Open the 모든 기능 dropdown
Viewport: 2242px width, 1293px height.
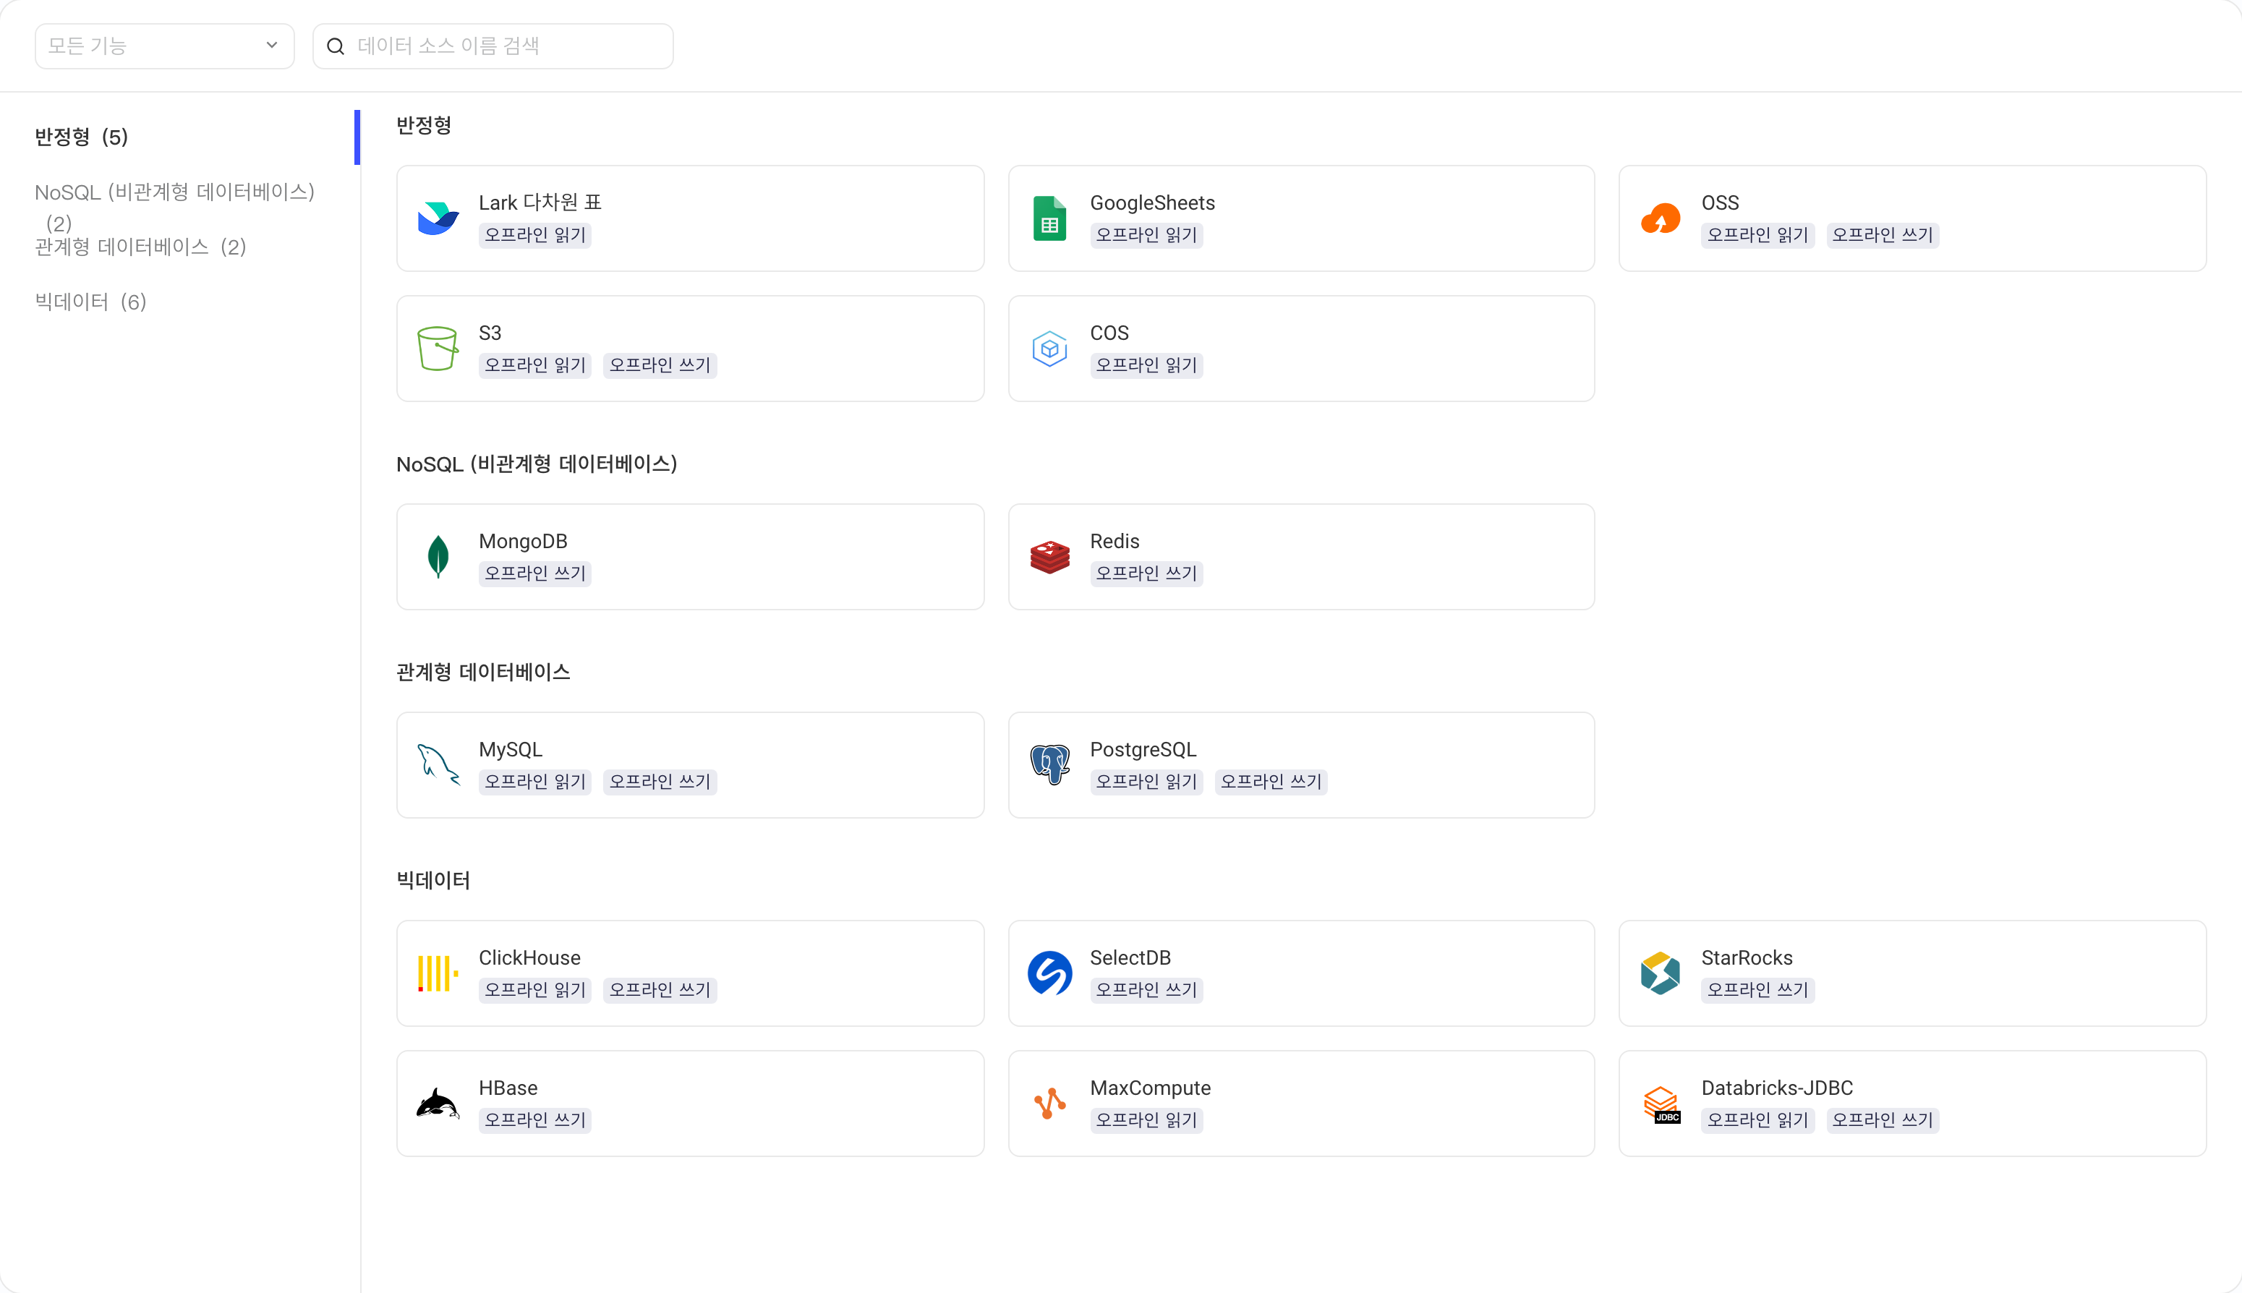pyautogui.click(x=164, y=46)
